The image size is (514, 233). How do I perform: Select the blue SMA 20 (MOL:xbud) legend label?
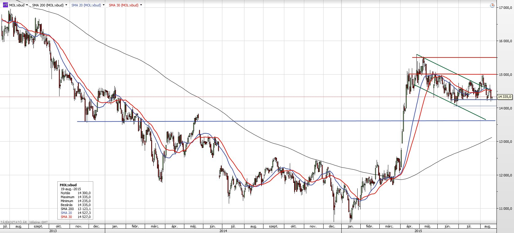pyautogui.click(x=86, y=5)
